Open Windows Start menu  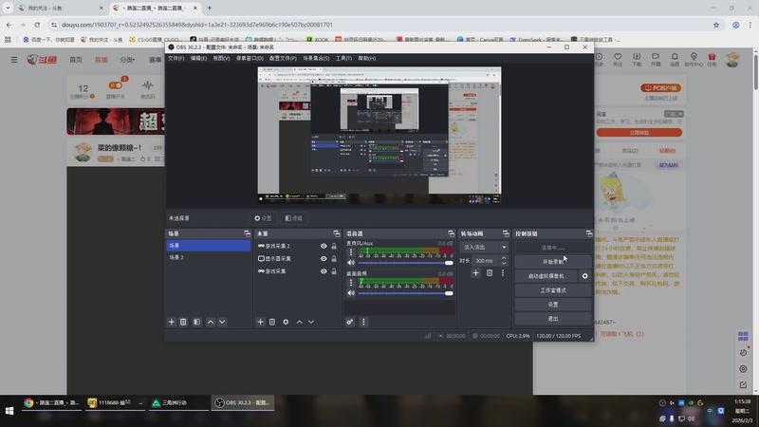pos(9,411)
